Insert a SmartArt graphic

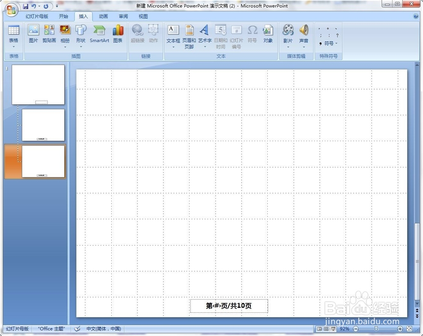point(99,34)
